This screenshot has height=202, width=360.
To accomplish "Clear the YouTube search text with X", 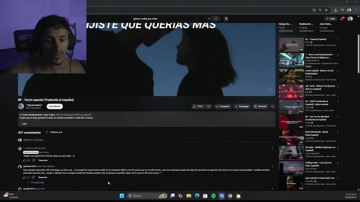I will [209, 19].
